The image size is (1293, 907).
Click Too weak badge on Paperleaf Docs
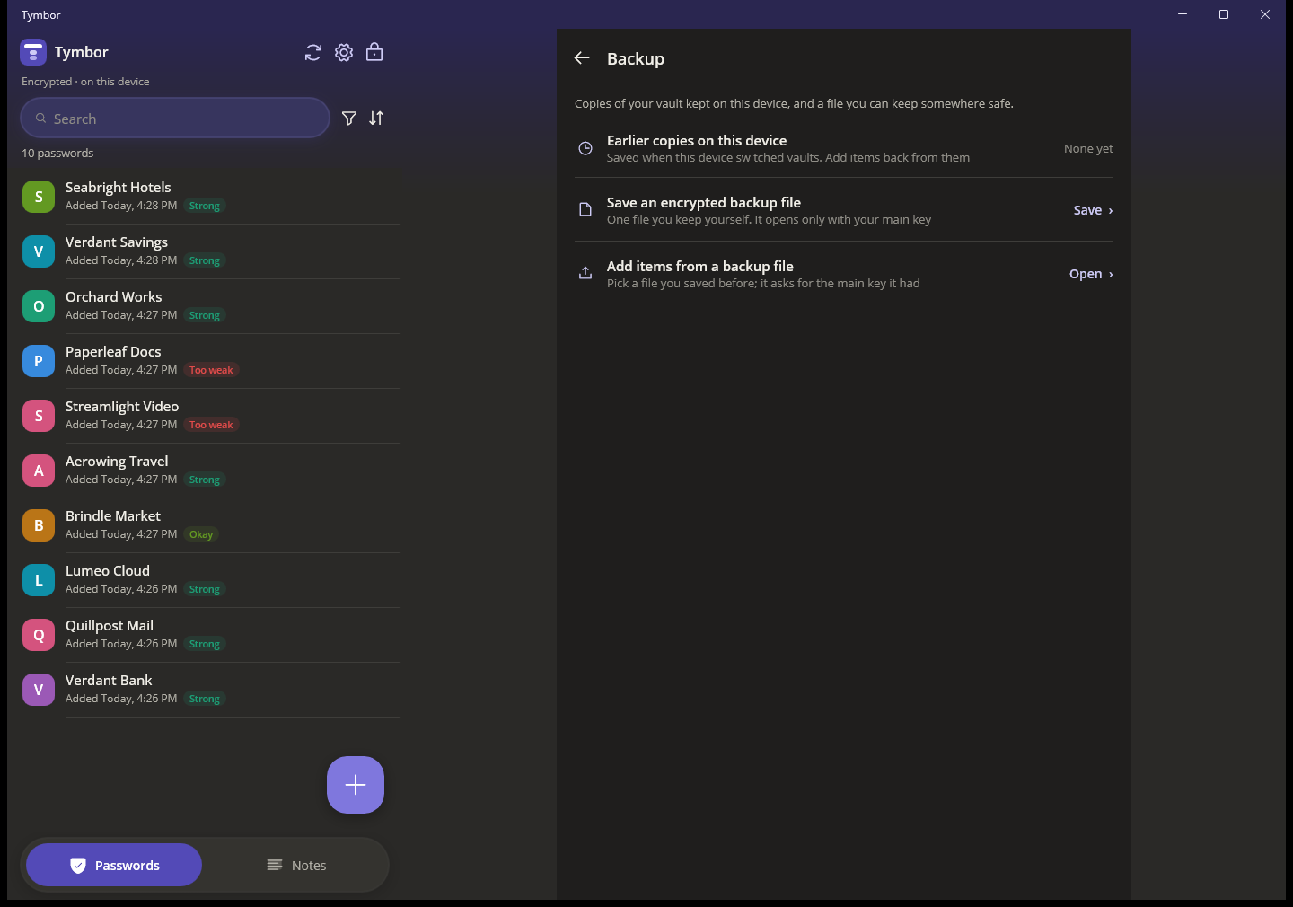pos(211,370)
